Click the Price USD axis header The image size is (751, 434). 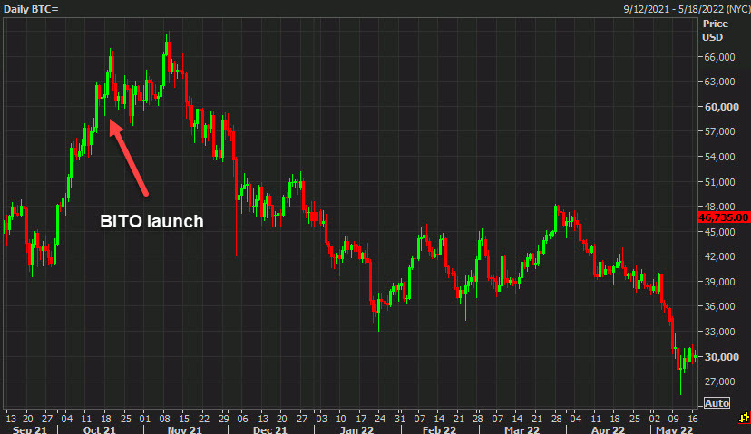[x=714, y=30]
